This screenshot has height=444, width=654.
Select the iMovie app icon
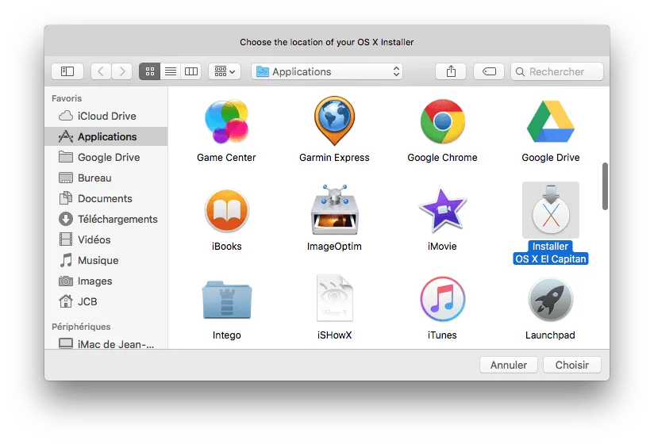point(443,210)
